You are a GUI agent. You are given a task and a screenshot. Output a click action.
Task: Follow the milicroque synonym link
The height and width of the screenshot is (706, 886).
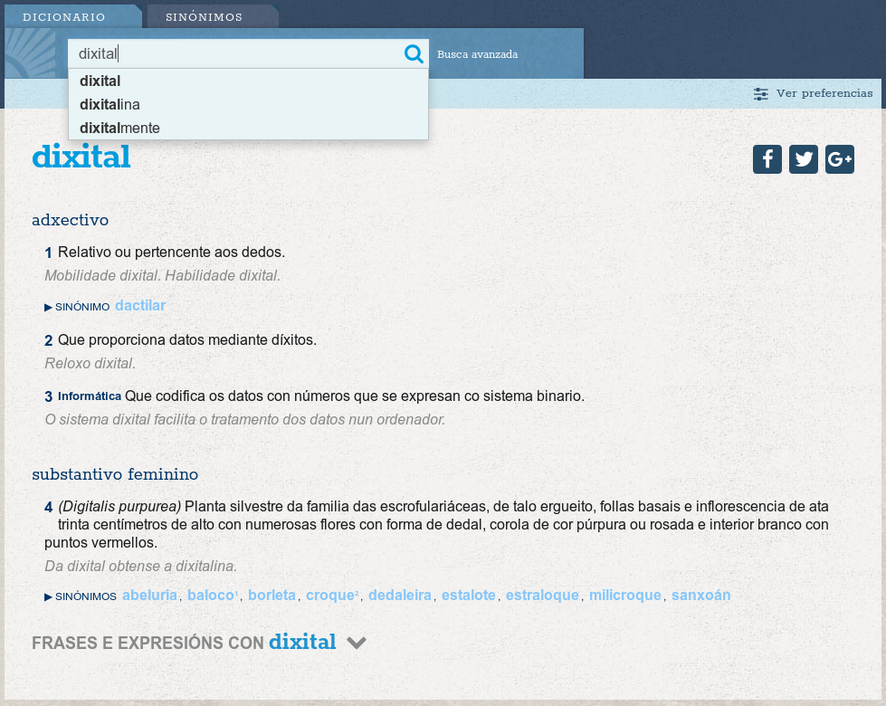tap(625, 596)
